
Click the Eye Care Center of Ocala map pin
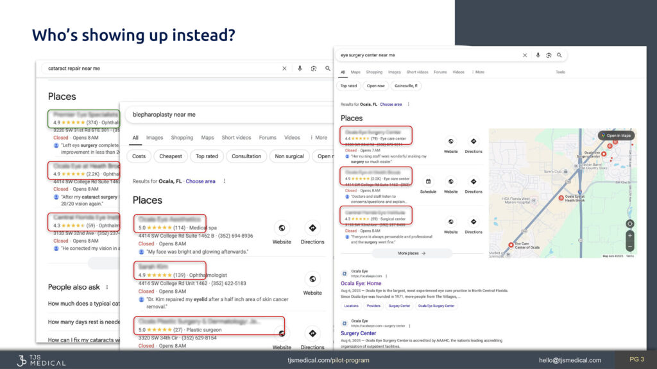click(x=511, y=245)
